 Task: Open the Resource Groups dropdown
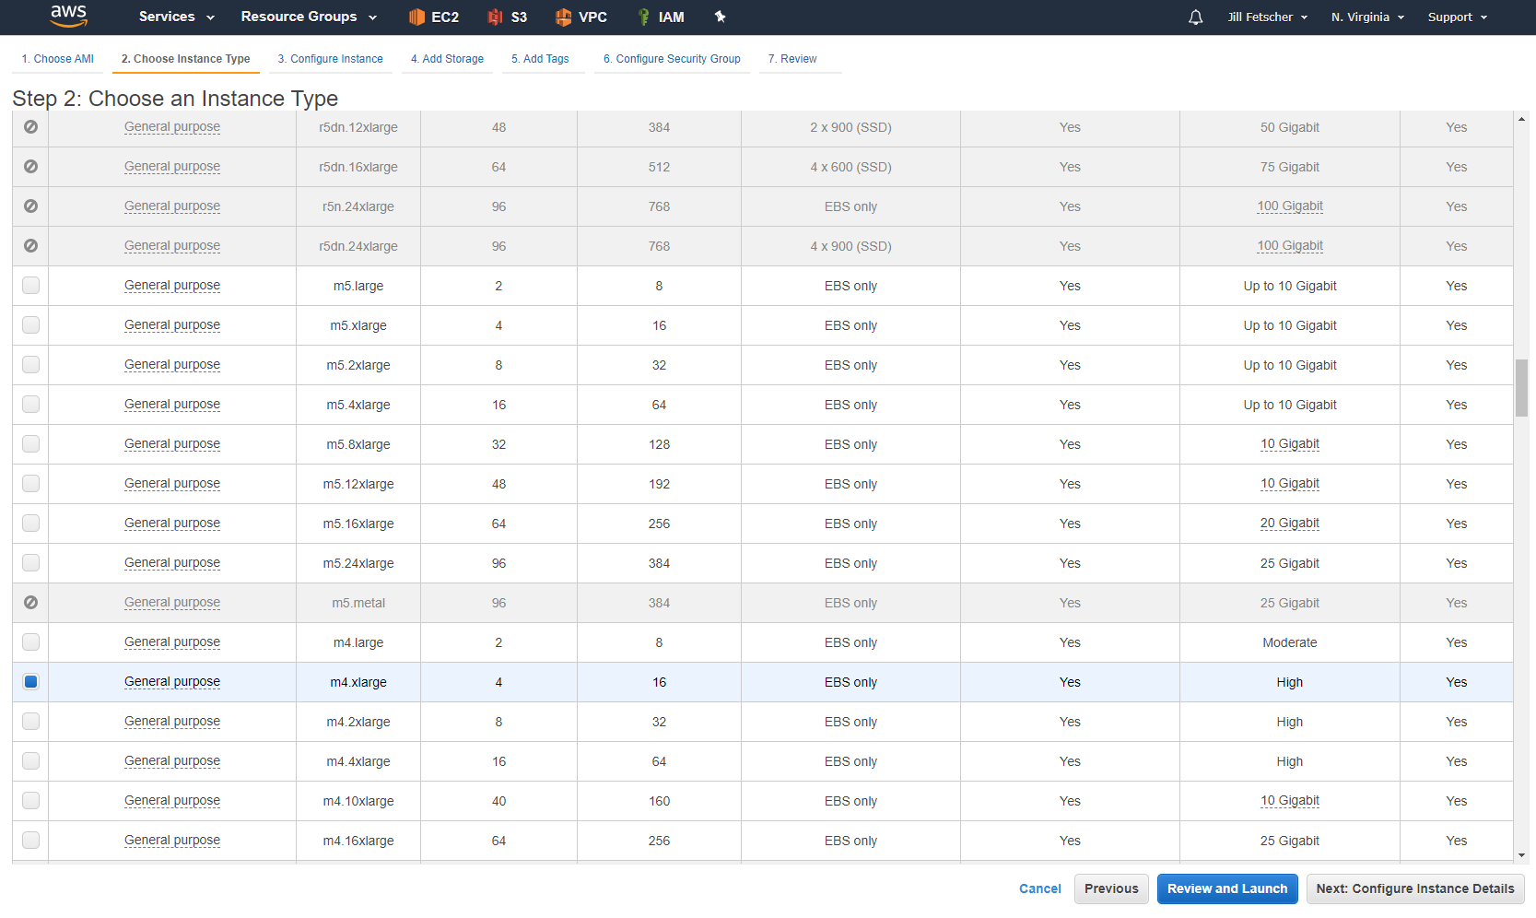309,17
